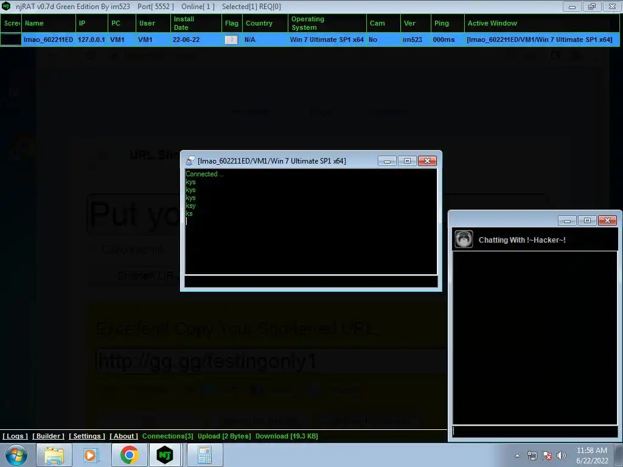Sort by the IP column header
Screen dimensions: 623x467
coord(92,23)
